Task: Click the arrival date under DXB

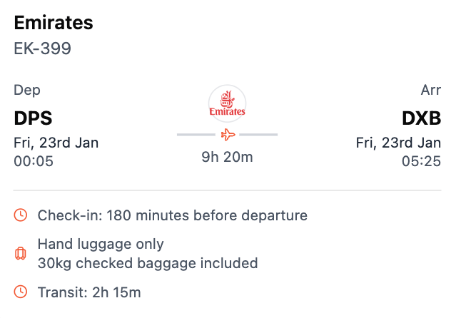Action: (x=398, y=143)
